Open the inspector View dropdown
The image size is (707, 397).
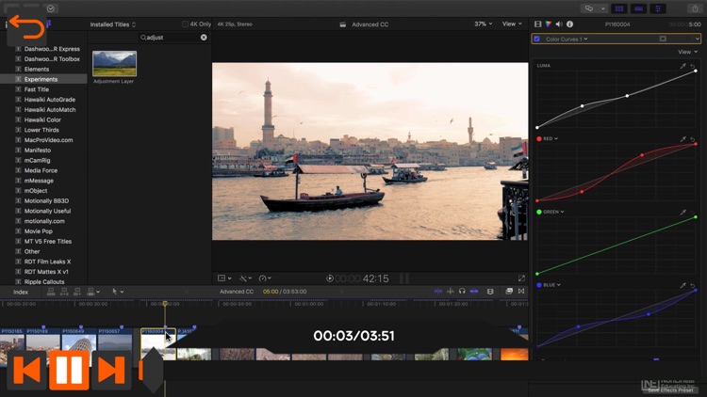click(687, 52)
